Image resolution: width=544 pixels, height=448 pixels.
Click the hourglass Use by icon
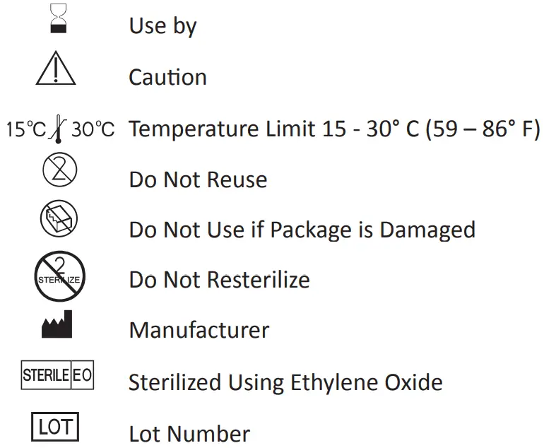59,18
